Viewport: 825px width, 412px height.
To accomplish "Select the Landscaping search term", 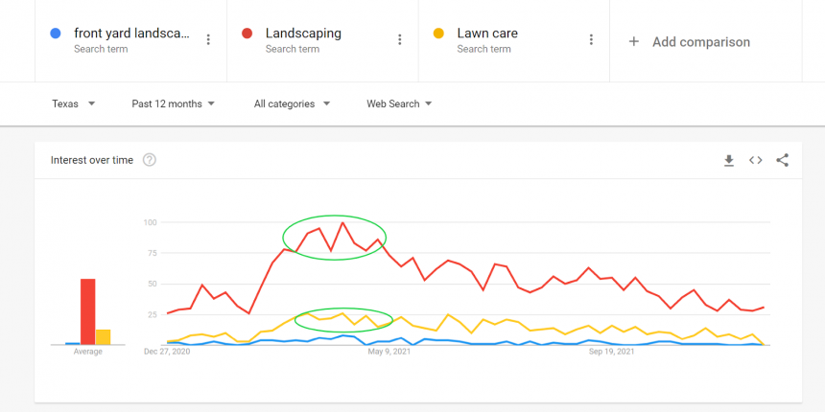I will [303, 34].
